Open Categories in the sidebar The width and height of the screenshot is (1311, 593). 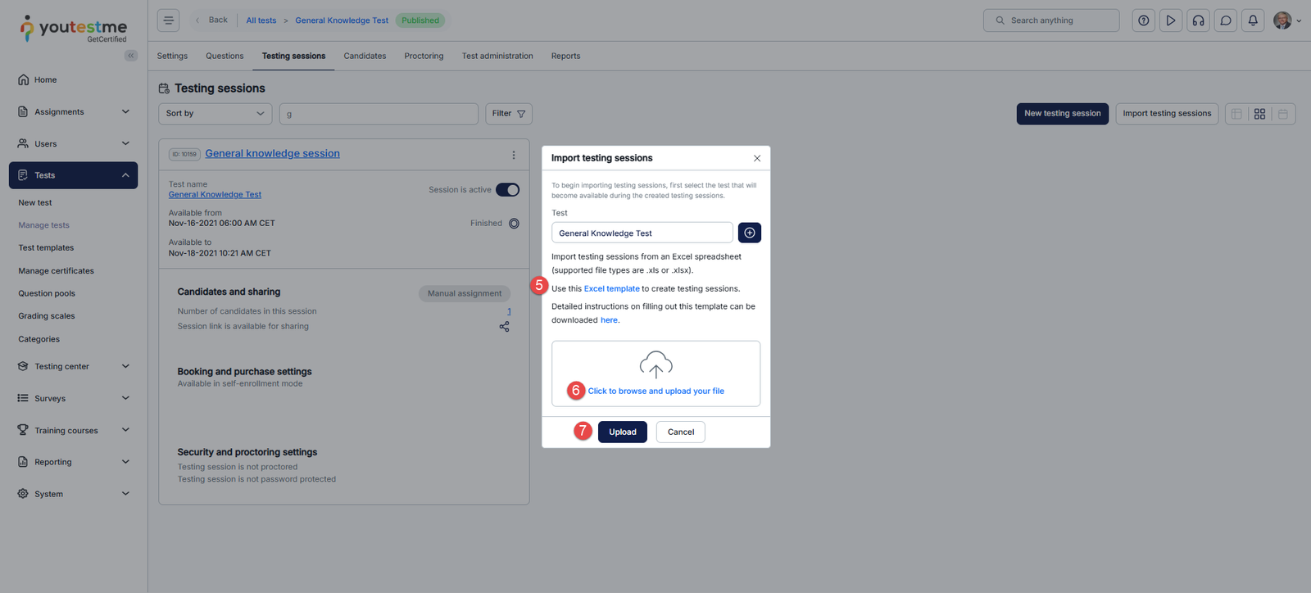point(39,339)
